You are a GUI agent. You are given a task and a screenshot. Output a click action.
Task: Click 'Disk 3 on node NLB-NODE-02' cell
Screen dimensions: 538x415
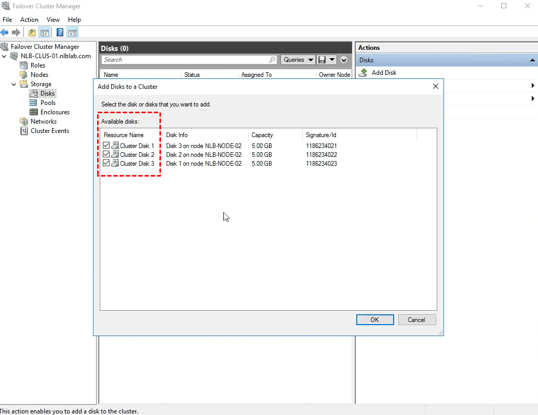pyautogui.click(x=204, y=146)
